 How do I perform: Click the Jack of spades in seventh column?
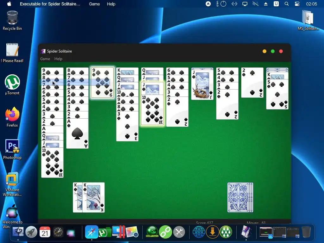click(202, 85)
